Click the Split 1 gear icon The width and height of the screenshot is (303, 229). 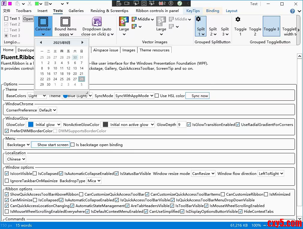point(198,19)
